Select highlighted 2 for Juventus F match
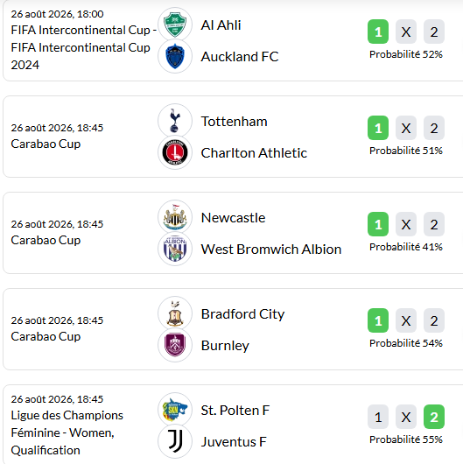The width and height of the screenshot is (463, 464). tap(434, 417)
